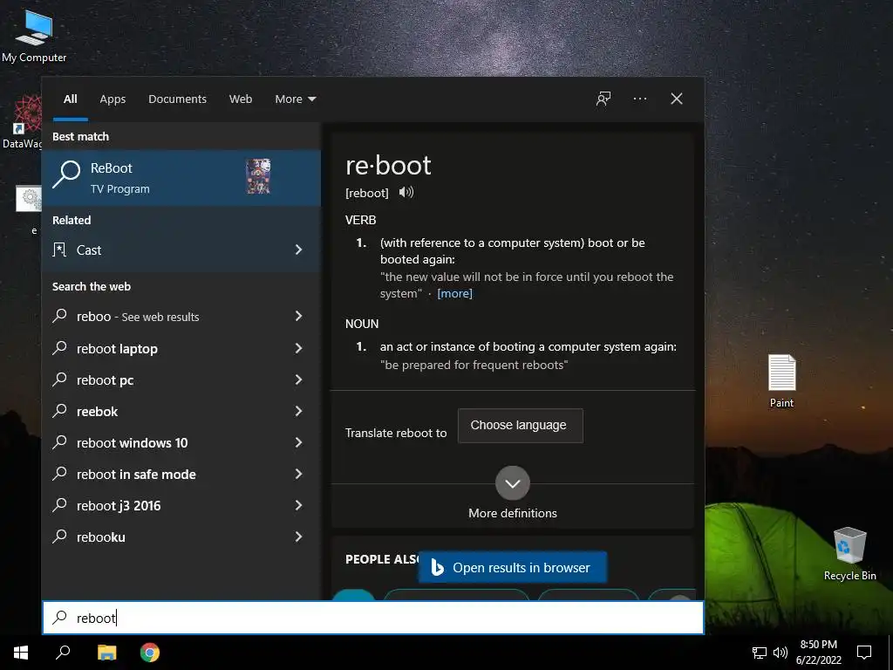893x670 pixels.
Task: Expand the reebok suggestion arrow
Action: 299,411
